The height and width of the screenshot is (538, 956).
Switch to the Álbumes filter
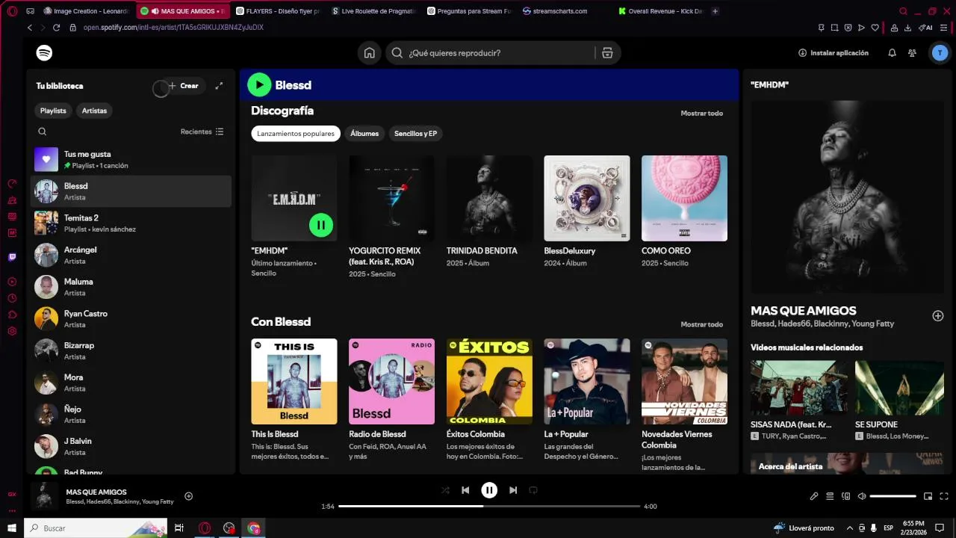(364, 134)
